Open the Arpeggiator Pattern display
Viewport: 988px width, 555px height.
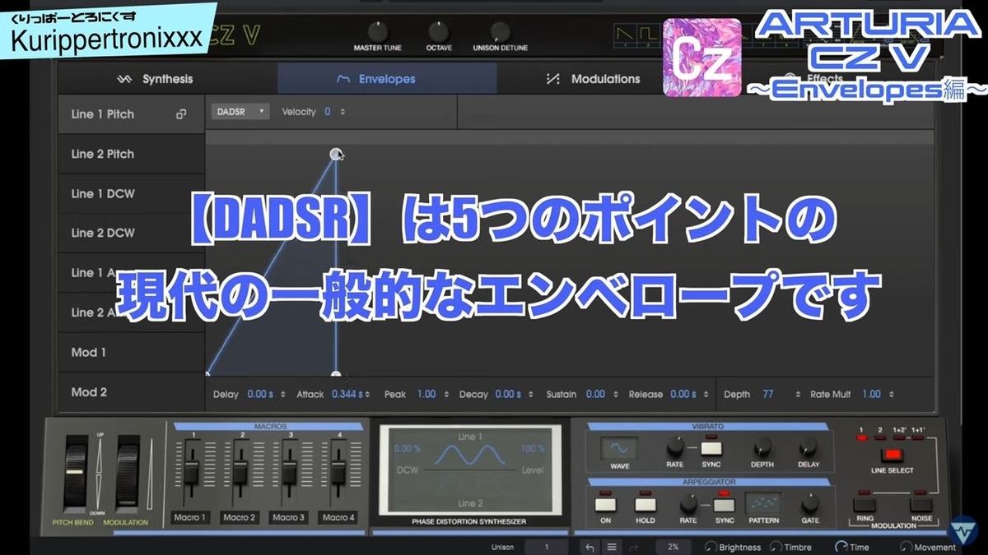tap(762, 503)
